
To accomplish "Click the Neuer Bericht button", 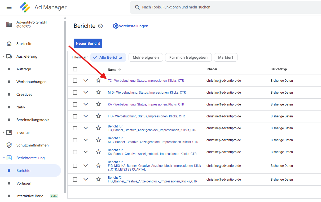I will click(x=88, y=43).
